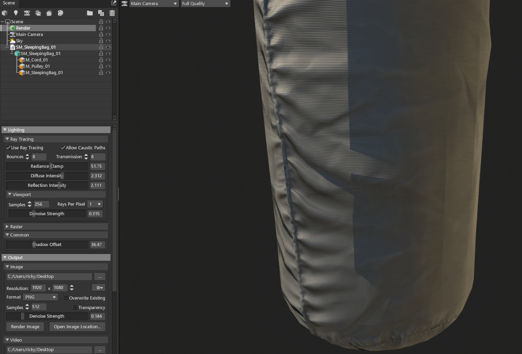Browse image output path ellipsis button

(x=100, y=277)
